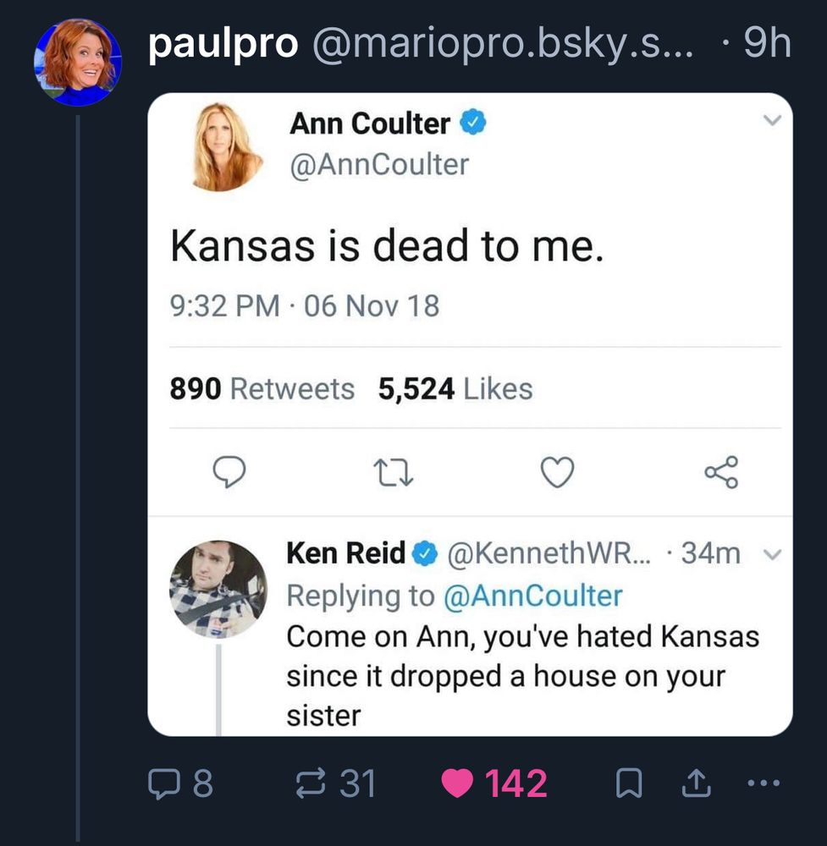Click the tweet's share network icon
Screen dimensions: 827x846
pos(721,472)
